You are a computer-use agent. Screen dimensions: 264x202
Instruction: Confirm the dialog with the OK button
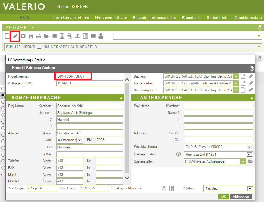223,197
